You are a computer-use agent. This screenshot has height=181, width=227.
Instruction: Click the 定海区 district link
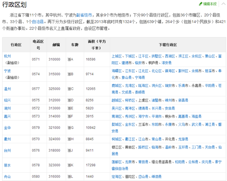pos(117,177)
